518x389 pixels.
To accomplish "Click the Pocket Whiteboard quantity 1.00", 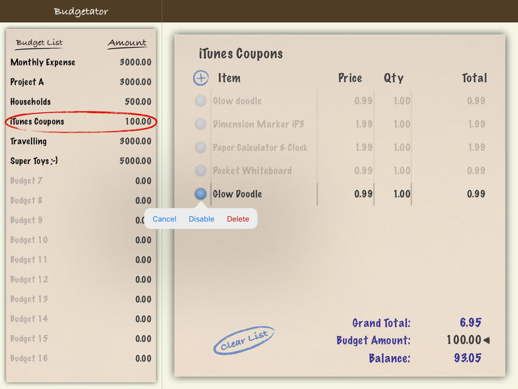I will click(402, 170).
